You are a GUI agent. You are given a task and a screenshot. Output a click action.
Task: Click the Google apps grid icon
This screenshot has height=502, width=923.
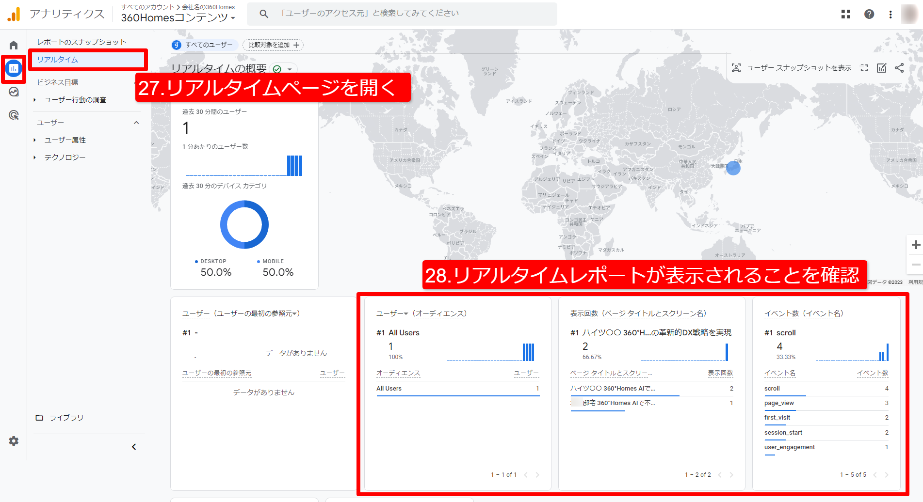846,14
